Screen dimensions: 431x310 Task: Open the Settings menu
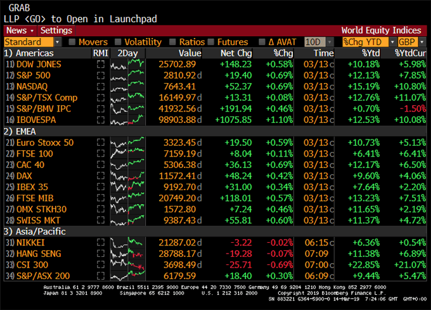tap(56, 30)
